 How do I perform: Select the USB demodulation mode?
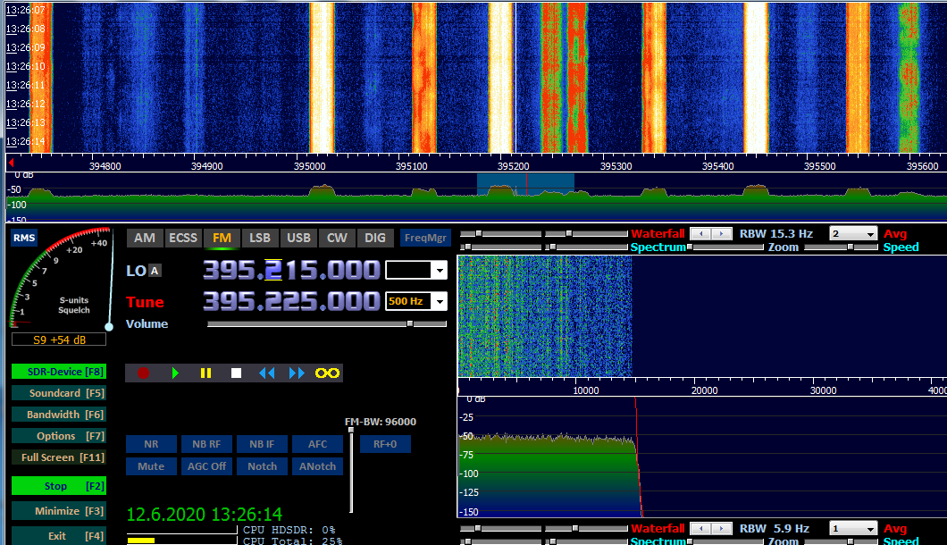click(x=298, y=238)
